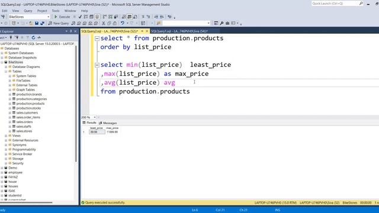Comment out the selected lines
This screenshot has width=379, height=213.
pyautogui.click(x=143, y=17)
